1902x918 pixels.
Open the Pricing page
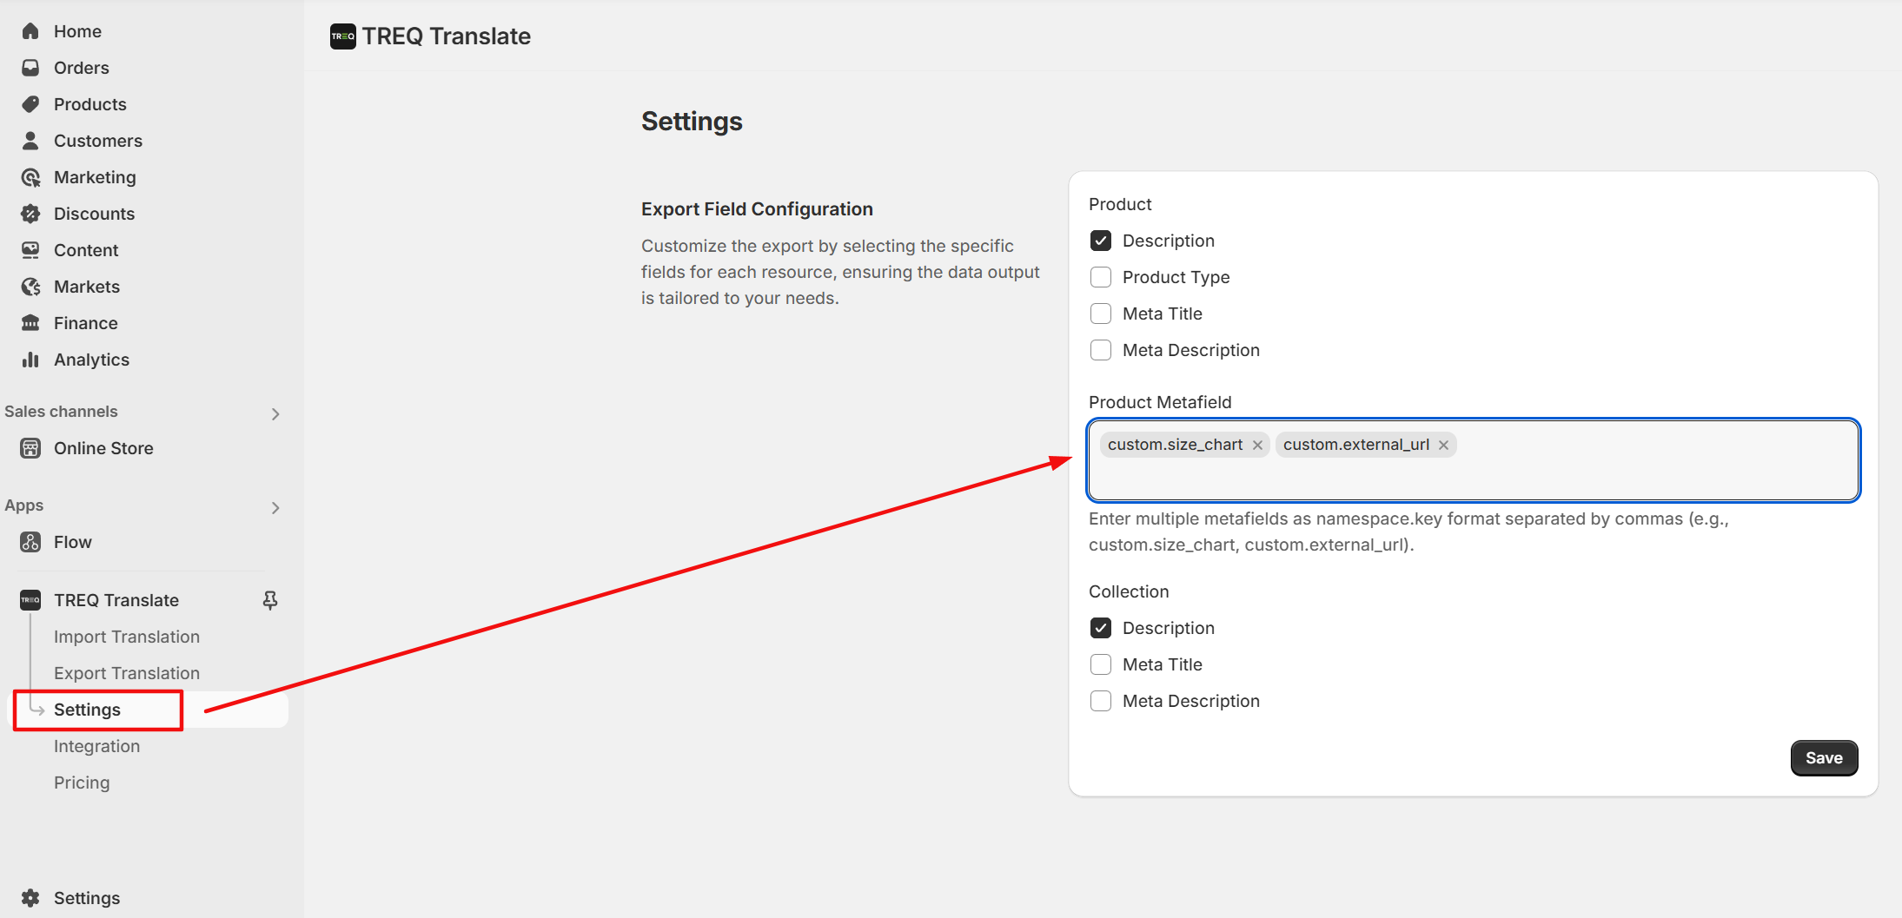pyautogui.click(x=82, y=783)
